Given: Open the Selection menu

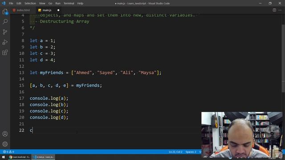Looking at the screenshot, I should tap(30, 3).
